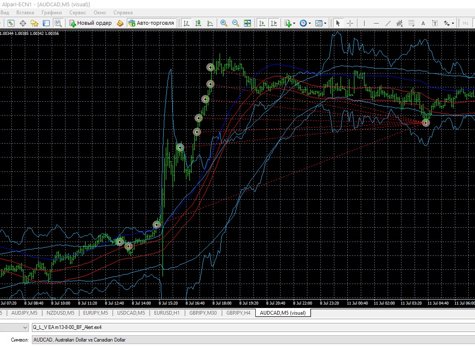Select the AUDCAD,M5 (visual) tab
This screenshot has width=475, height=347.
coord(283,313)
